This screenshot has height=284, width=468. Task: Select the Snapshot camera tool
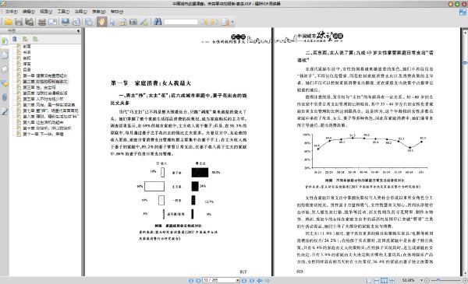133,22
